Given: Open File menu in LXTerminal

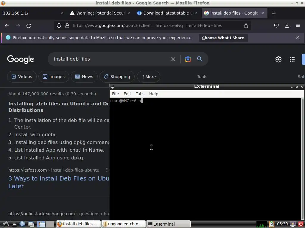Looking at the screenshot, I should click(x=115, y=94).
